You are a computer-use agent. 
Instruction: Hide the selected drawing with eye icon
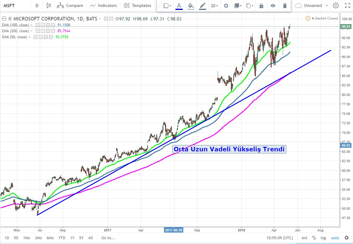(x=273, y=5)
